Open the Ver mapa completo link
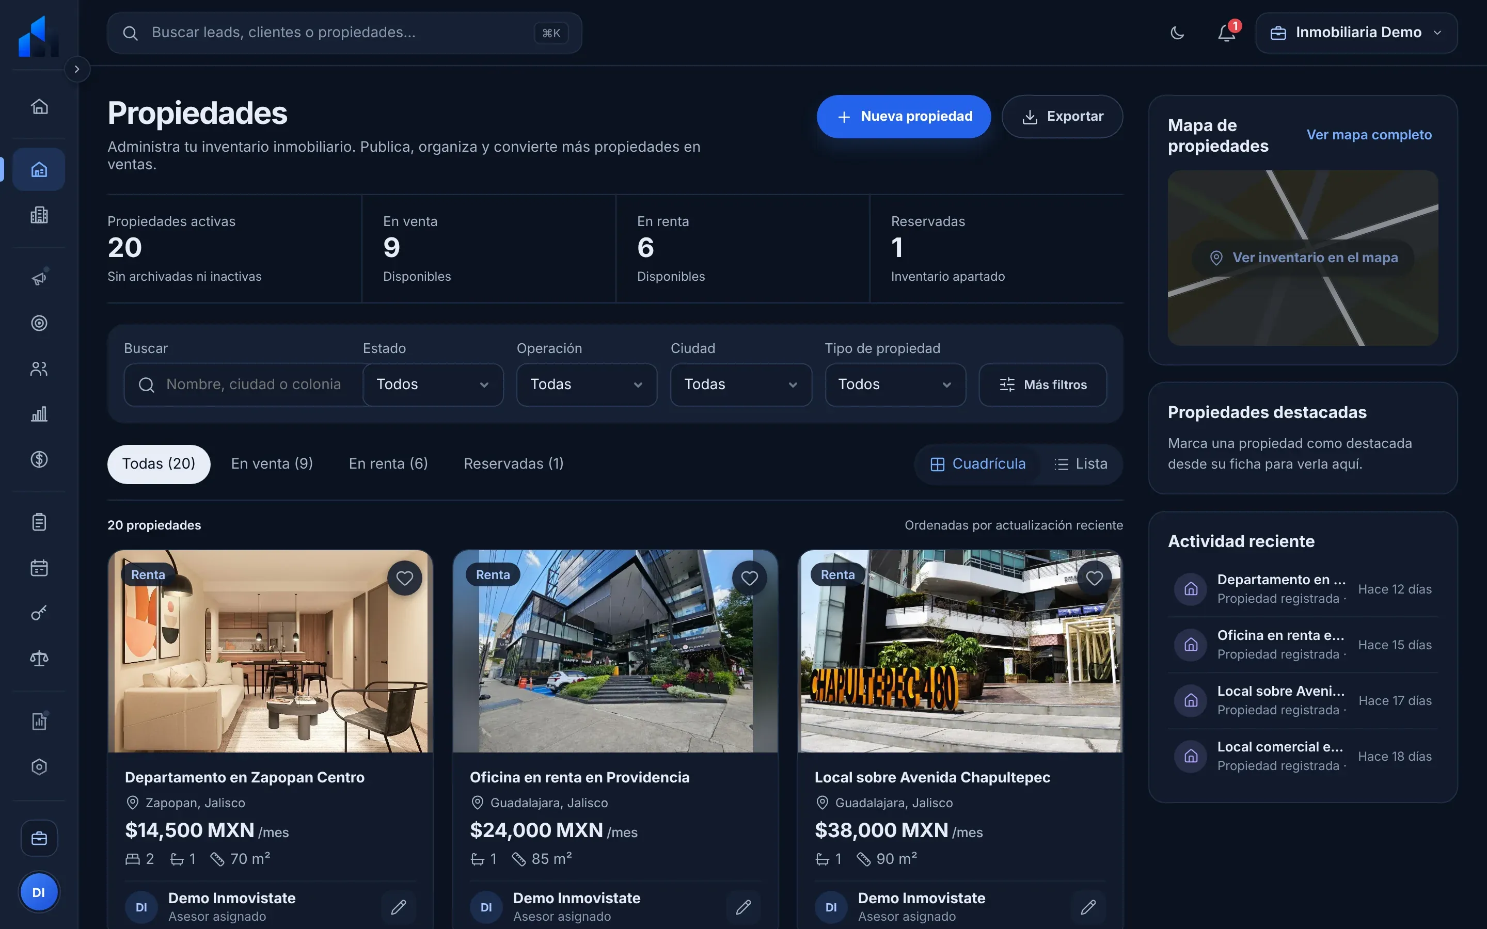Screen dimensions: 1487x929 coord(1369,135)
